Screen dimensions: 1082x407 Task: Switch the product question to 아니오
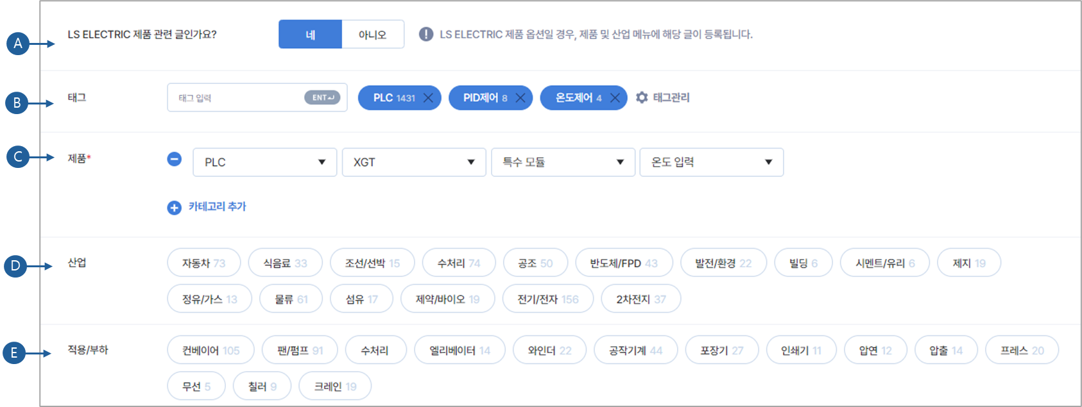click(x=372, y=35)
